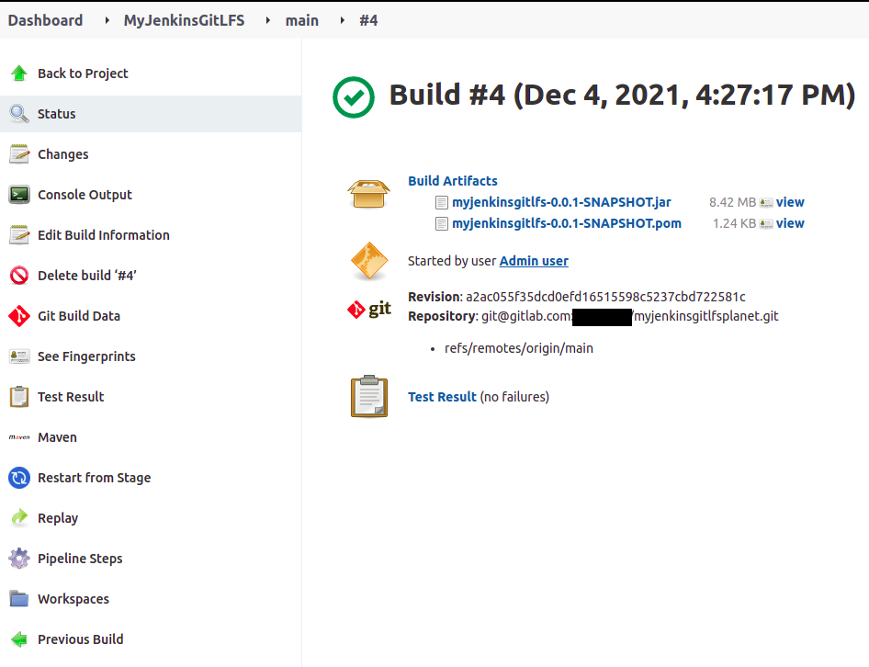Viewport: 869px width, 667px height.
Task: Click the Console Output terminal icon
Action: (18, 194)
